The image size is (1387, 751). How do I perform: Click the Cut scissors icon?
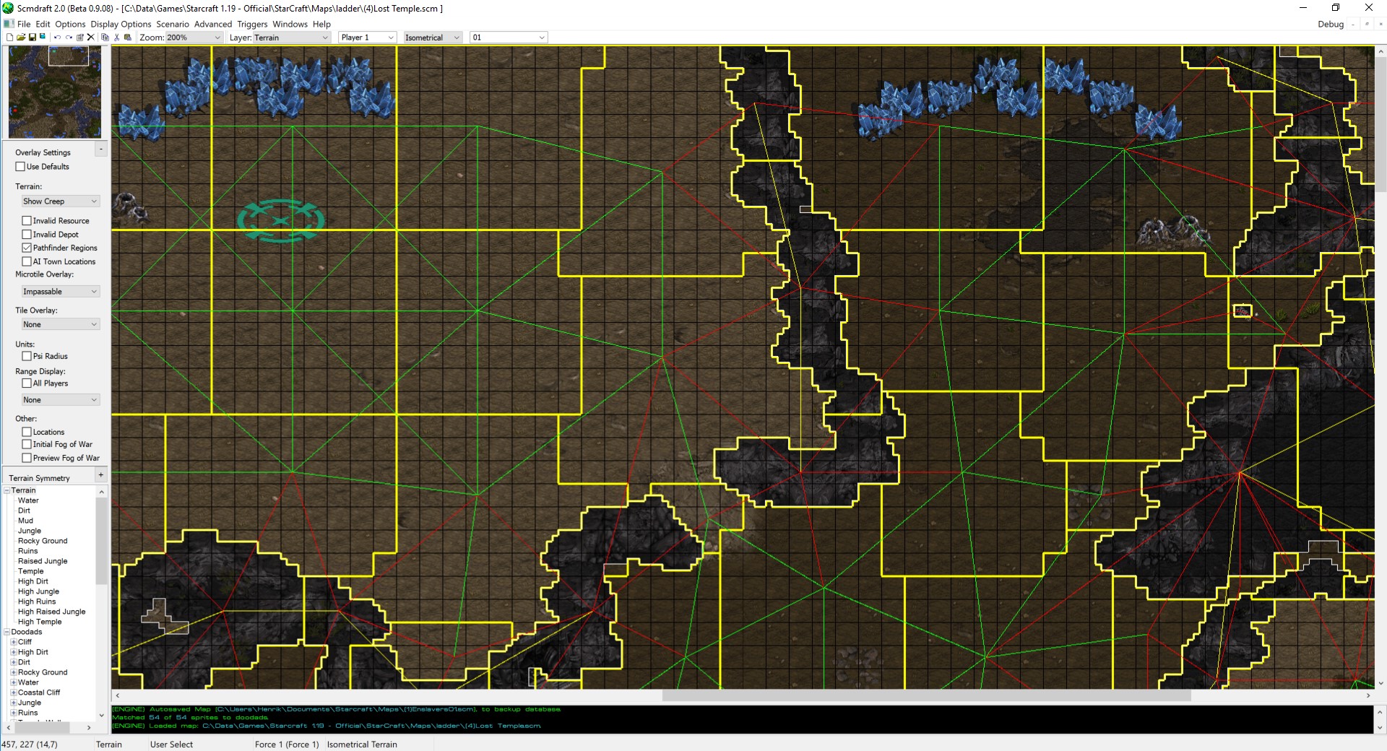pos(116,38)
